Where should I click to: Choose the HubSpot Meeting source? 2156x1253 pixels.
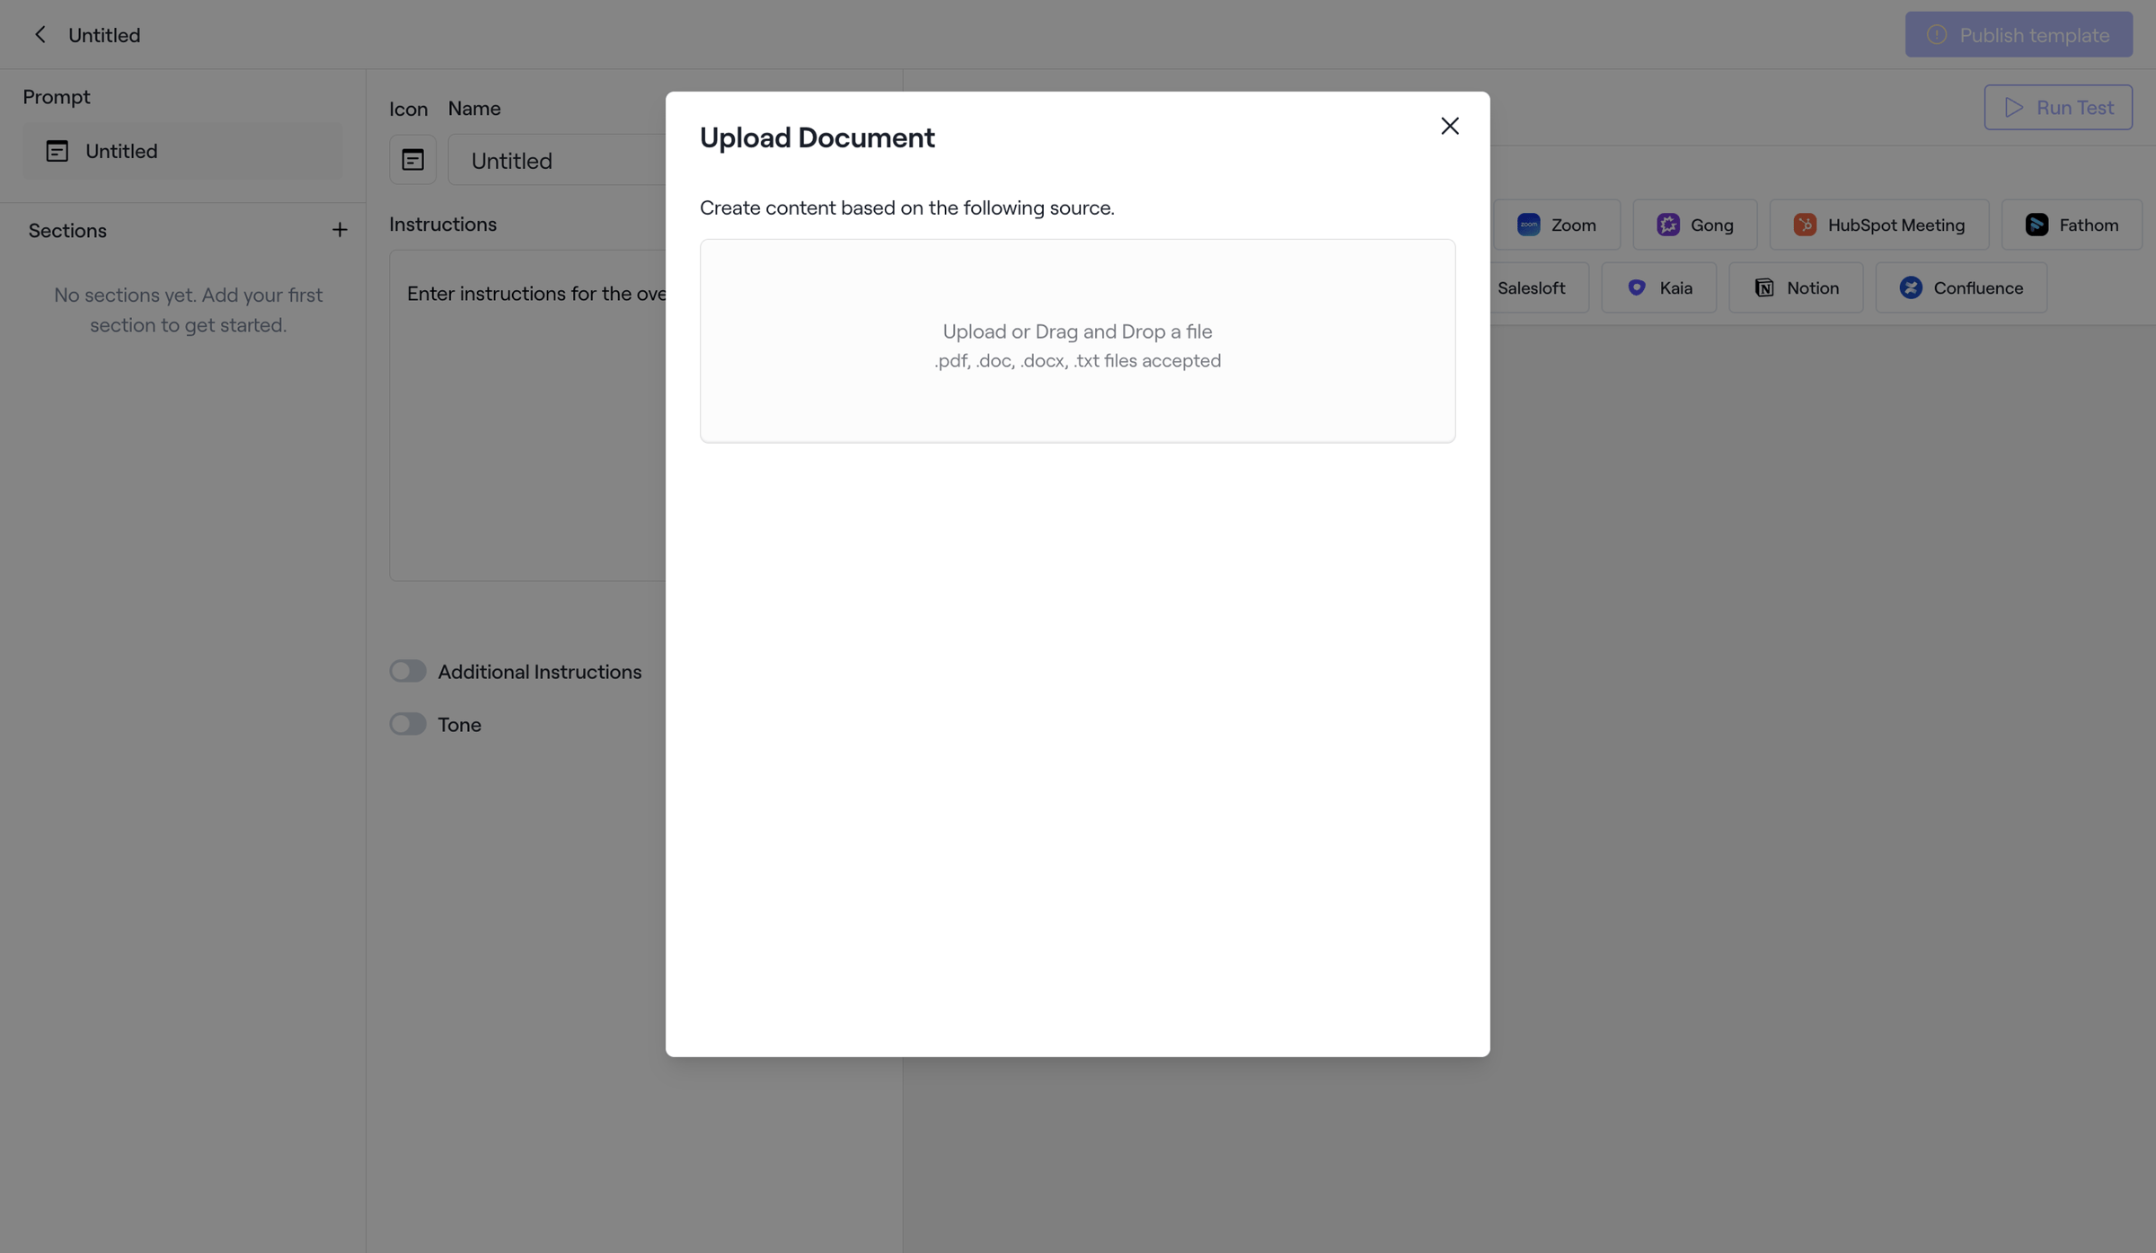click(1878, 225)
